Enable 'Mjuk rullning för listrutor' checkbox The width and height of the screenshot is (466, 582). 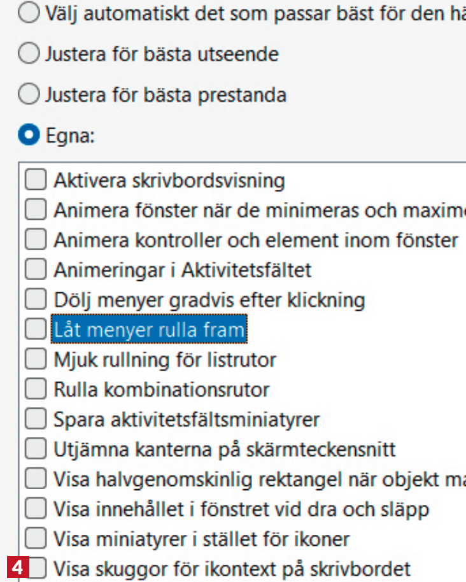(36, 360)
